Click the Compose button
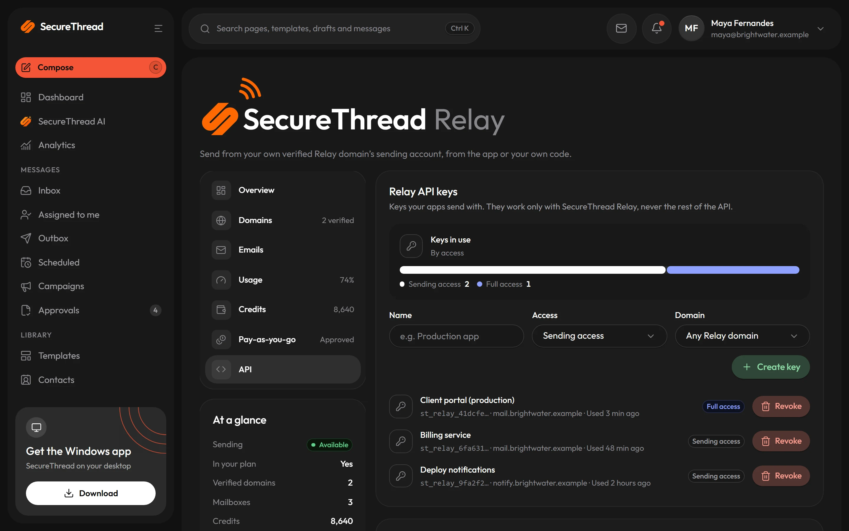Screen dimensions: 849x531 click(x=91, y=68)
